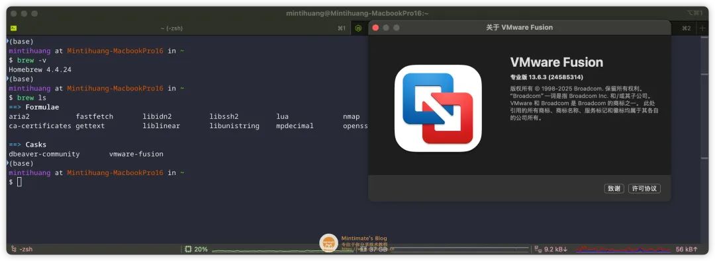Click the brew ls command text
This screenshot has height=261, width=715.
pyautogui.click(x=32, y=98)
